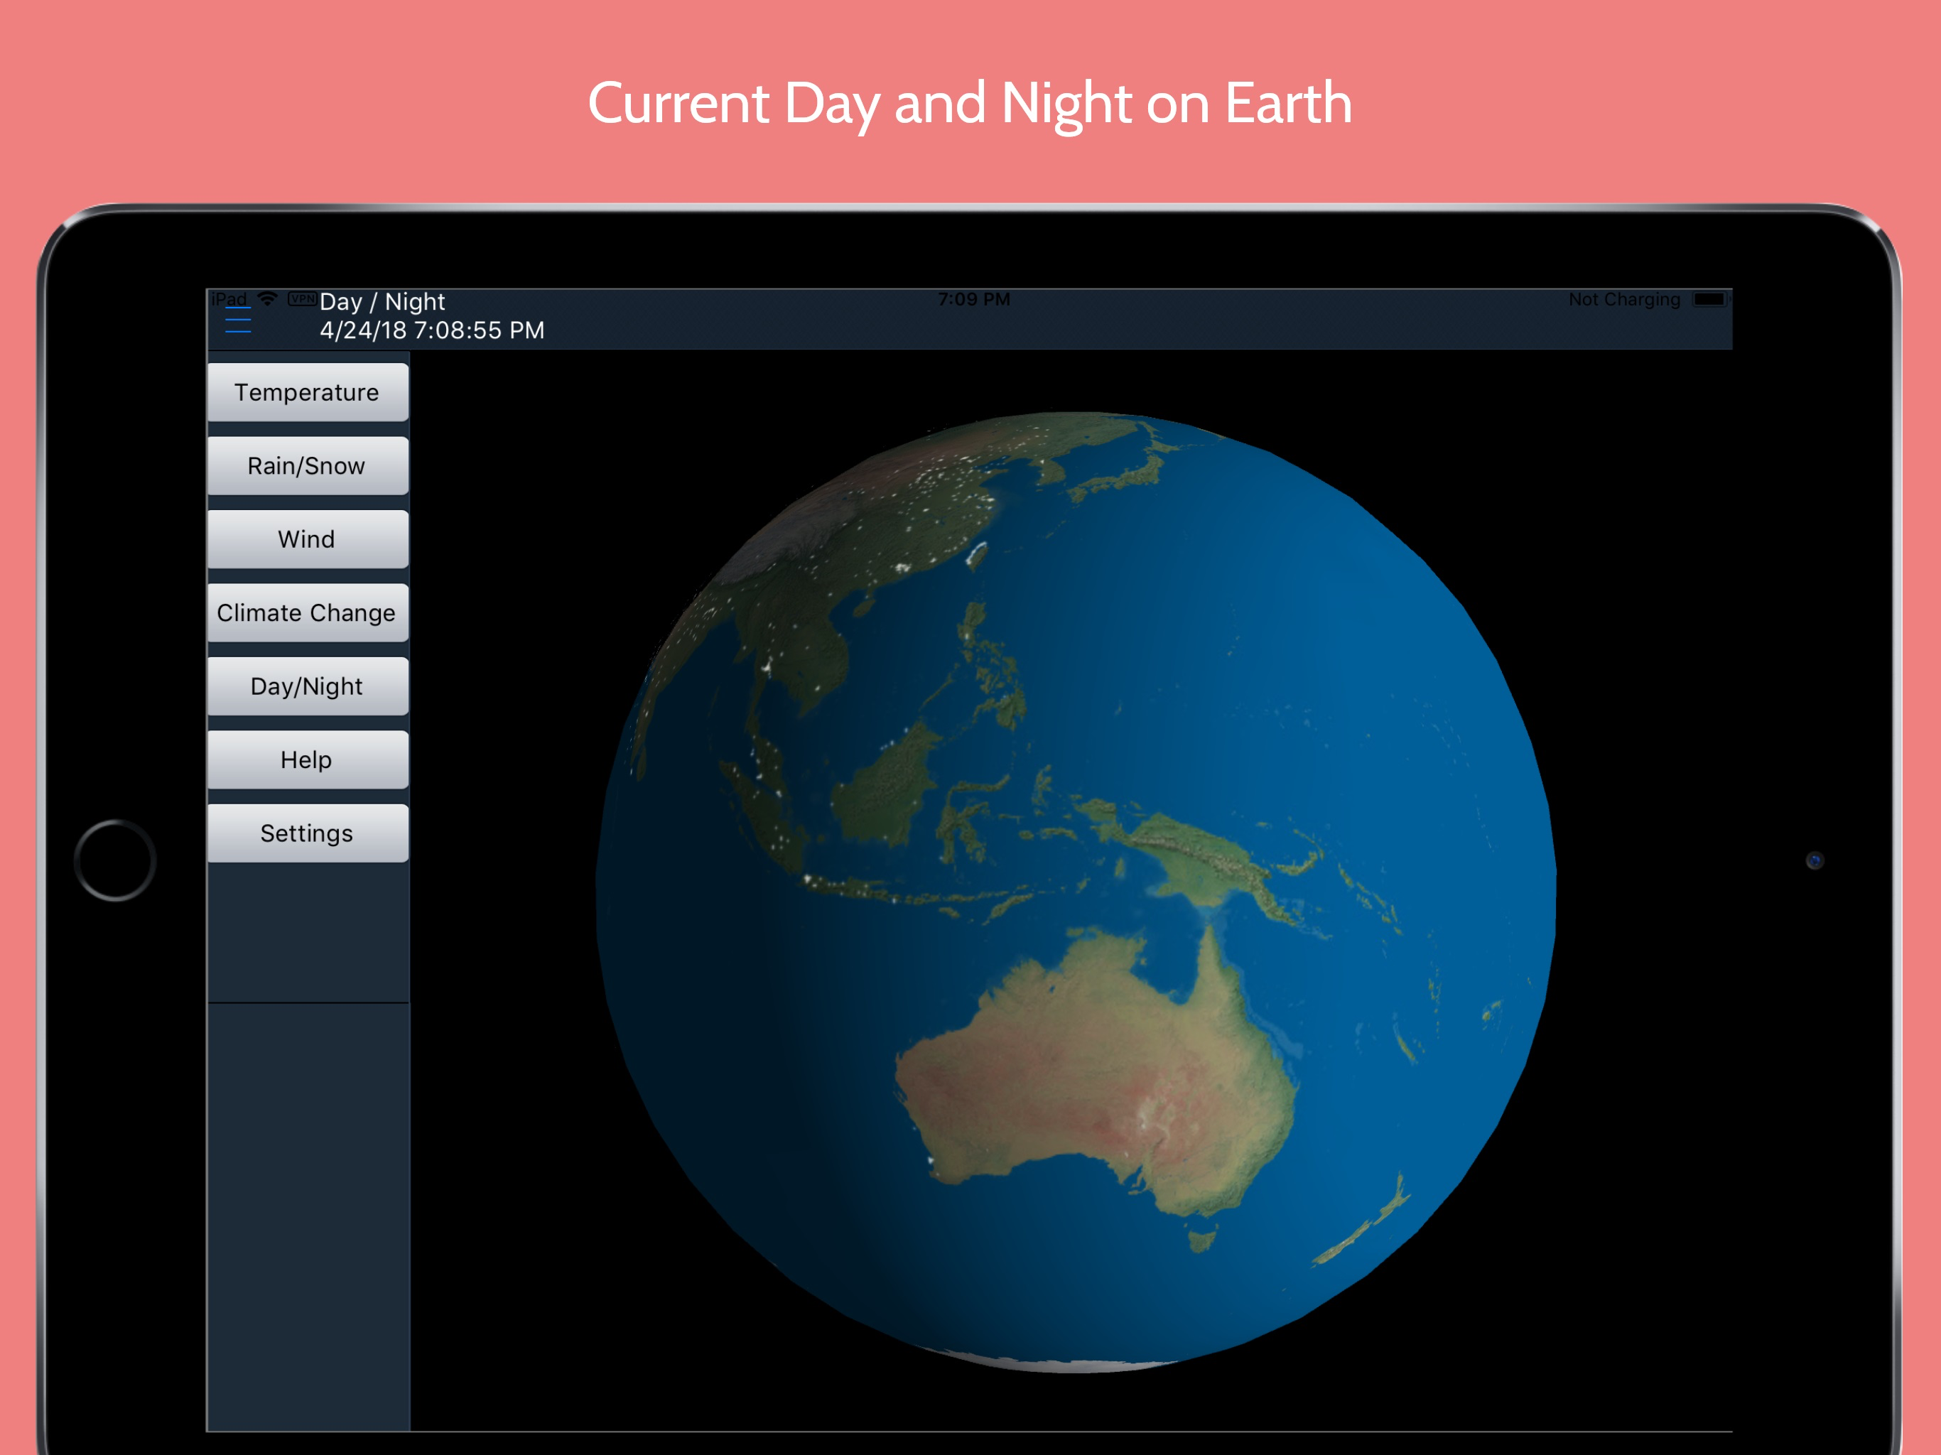Toggle the hamburger menu icon
Image resolution: width=1941 pixels, height=1455 pixels.
(x=238, y=320)
